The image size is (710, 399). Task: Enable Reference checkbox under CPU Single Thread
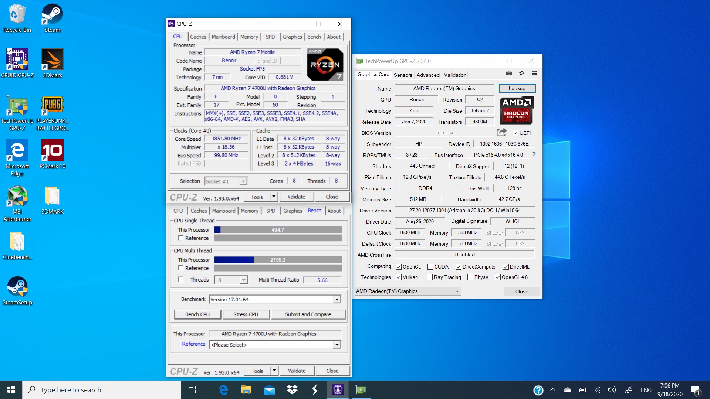point(181,238)
